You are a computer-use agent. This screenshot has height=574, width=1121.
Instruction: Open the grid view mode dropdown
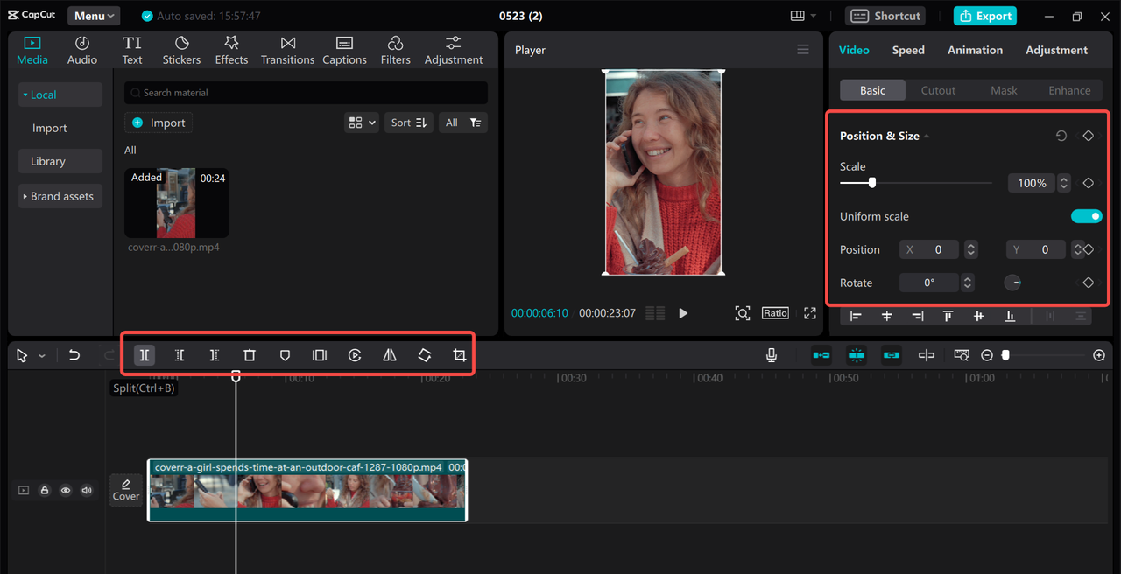tap(362, 122)
